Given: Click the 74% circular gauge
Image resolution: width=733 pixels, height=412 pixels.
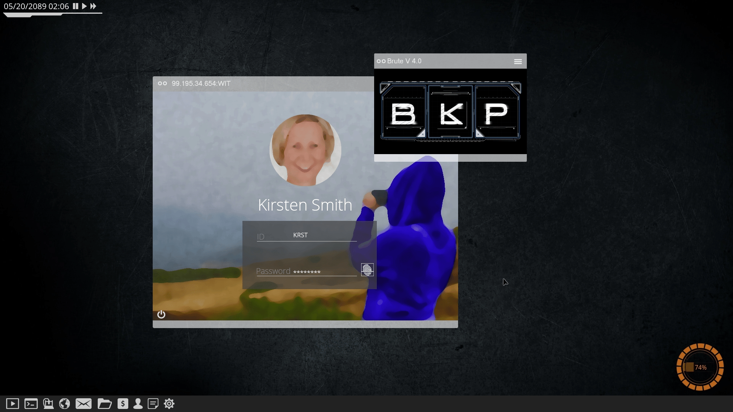Looking at the screenshot, I should coord(700,367).
